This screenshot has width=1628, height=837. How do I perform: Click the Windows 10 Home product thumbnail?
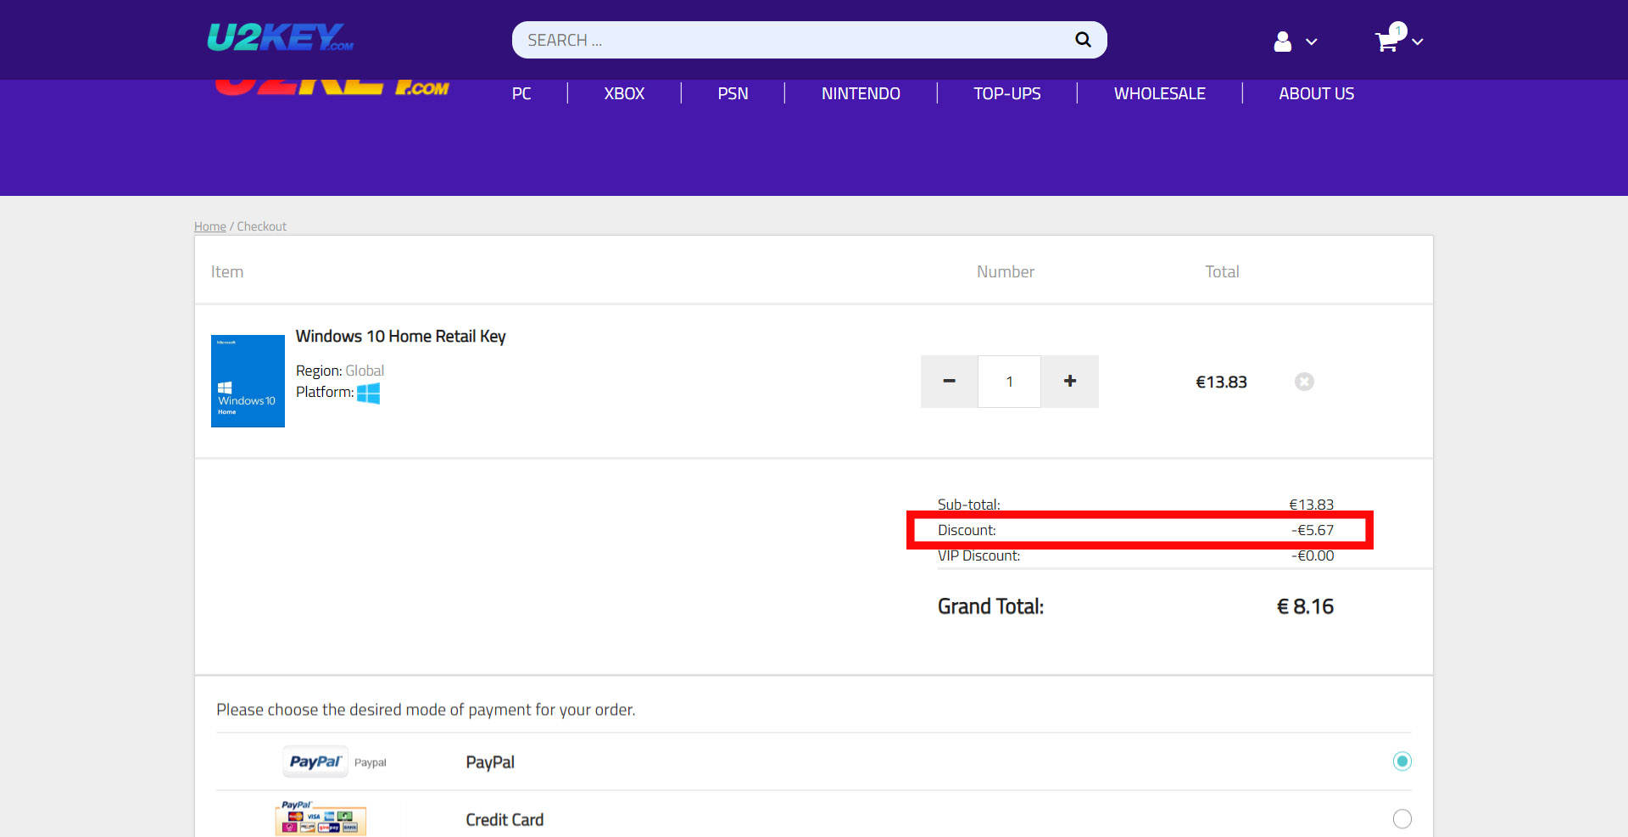(248, 381)
